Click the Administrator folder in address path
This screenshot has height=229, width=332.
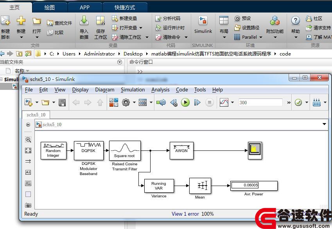pos(99,54)
